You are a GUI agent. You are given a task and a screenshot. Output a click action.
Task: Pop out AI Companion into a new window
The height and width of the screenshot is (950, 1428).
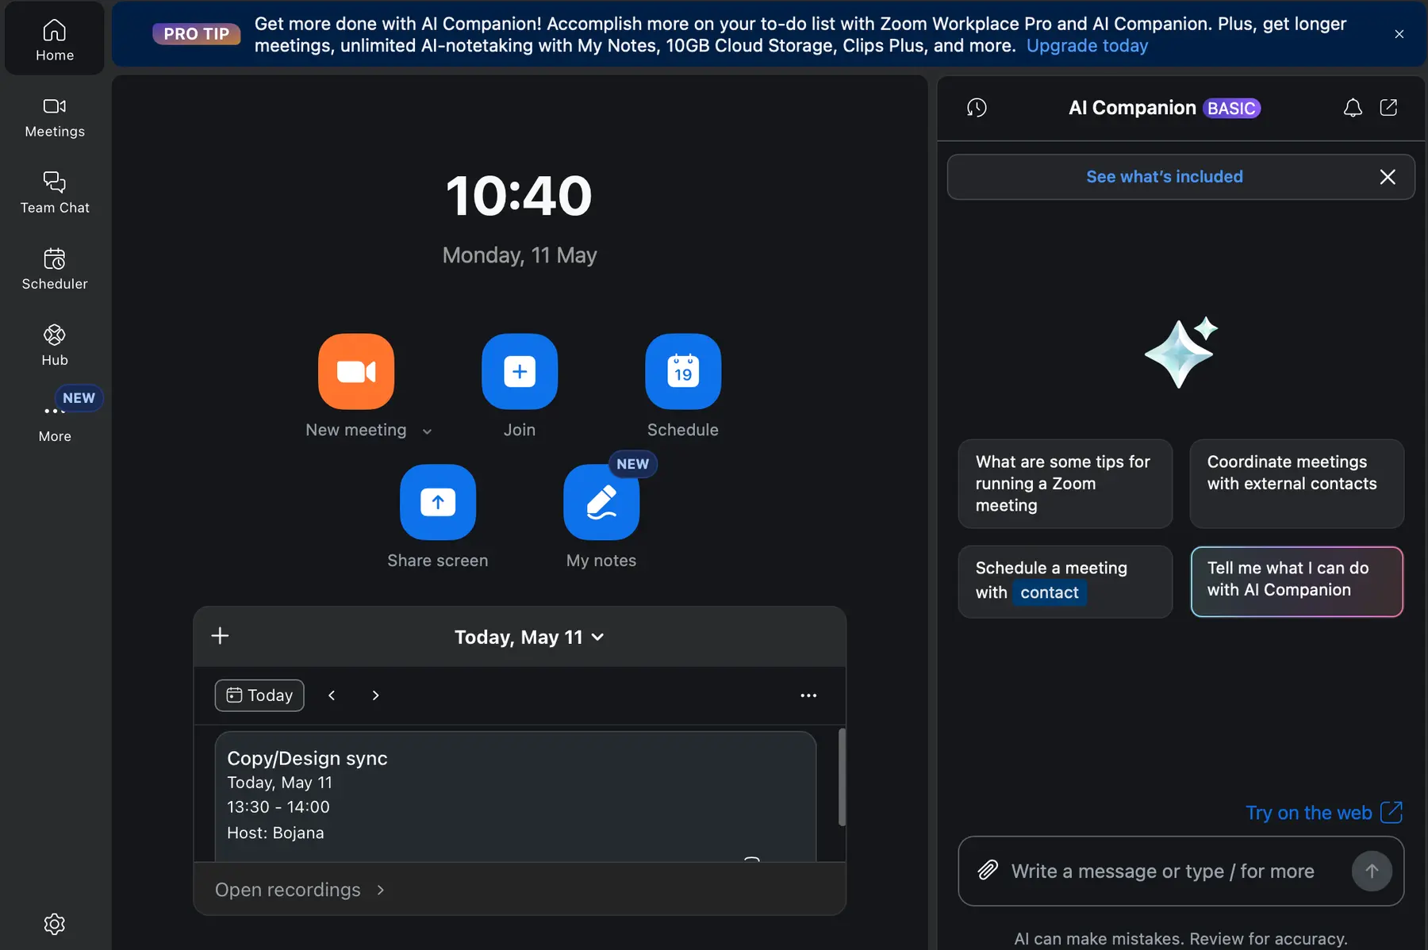(x=1388, y=108)
